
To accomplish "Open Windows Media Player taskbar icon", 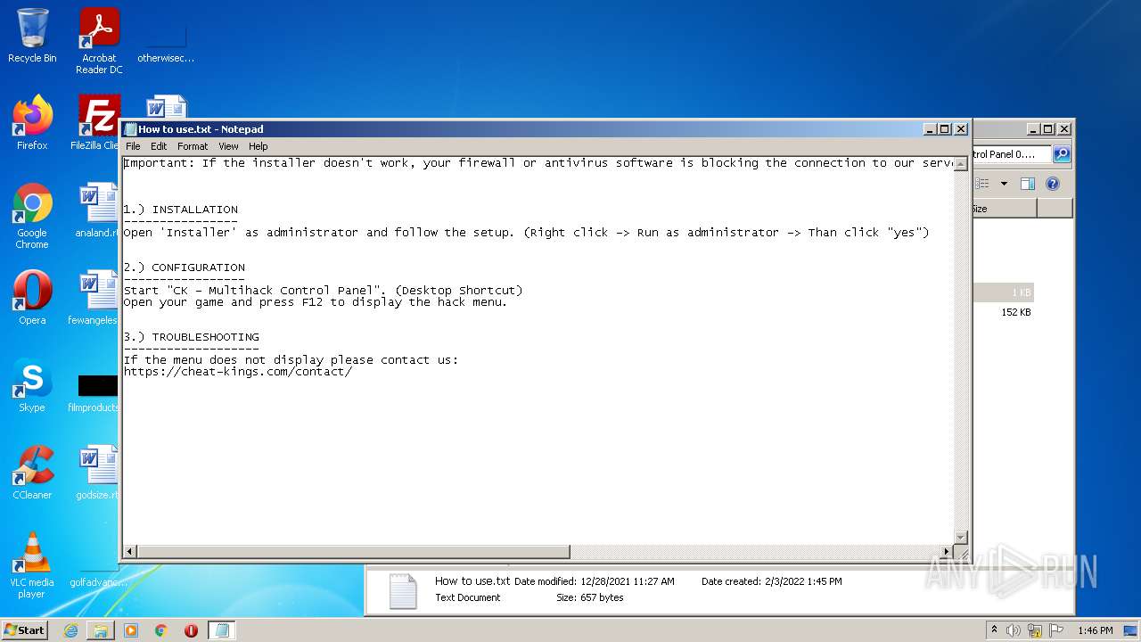I will pos(131,630).
